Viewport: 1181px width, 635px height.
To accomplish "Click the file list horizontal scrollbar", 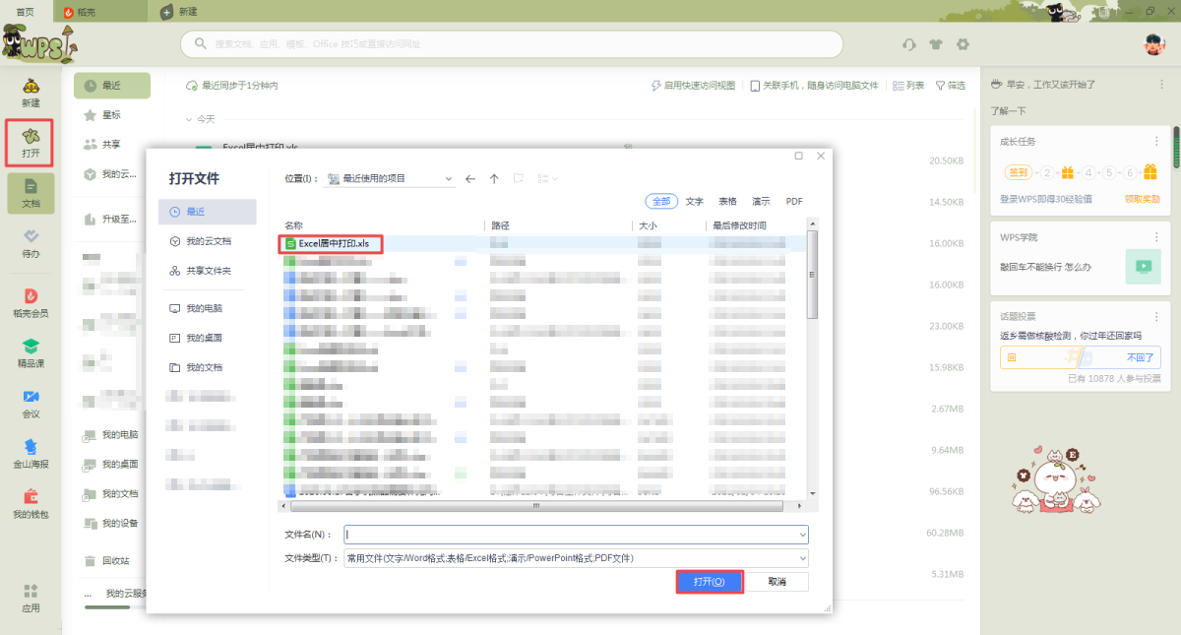I will 536,506.
